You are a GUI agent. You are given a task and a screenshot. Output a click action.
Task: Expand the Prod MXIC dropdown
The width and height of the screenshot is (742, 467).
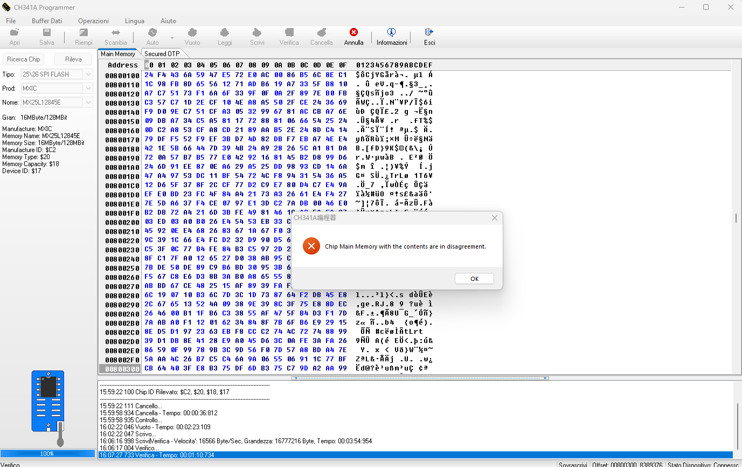pos(88,88)
